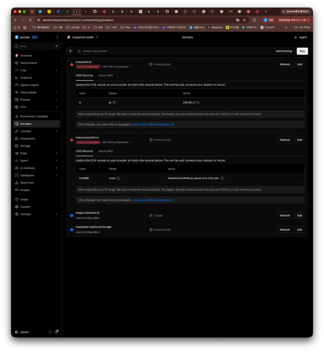This screenshot has height=352, width=324.
Task: Click the Add Existing button
Action: [x=284, y=51]
